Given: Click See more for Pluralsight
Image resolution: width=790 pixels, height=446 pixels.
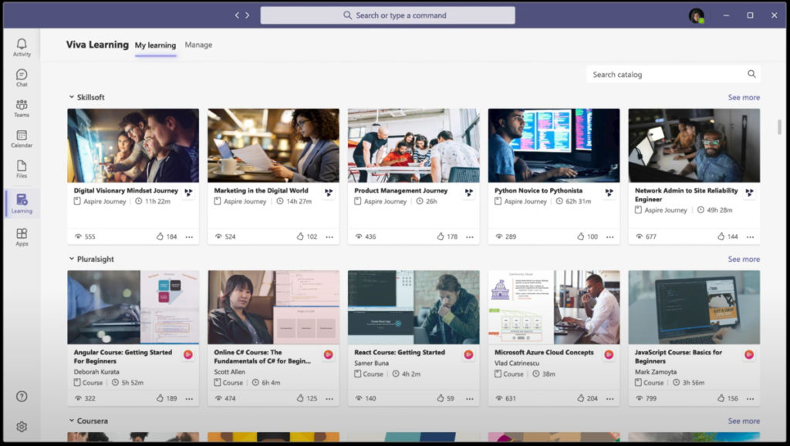Looking at the screenshot, I should [744, 260].
